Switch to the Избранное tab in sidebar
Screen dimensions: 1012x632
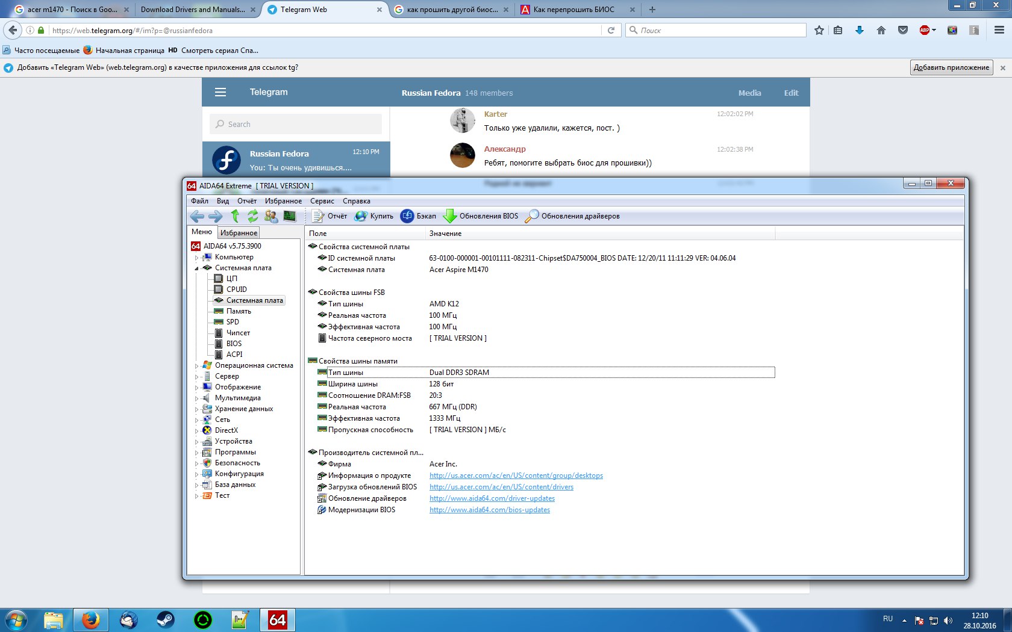click(239, 233)
